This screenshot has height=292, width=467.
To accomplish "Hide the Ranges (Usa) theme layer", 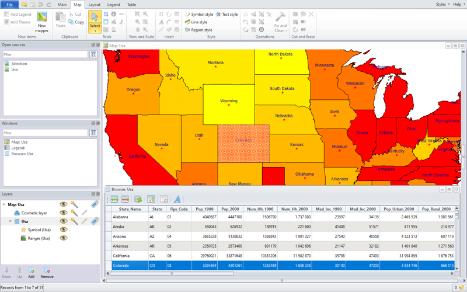I will coord(64,238).
